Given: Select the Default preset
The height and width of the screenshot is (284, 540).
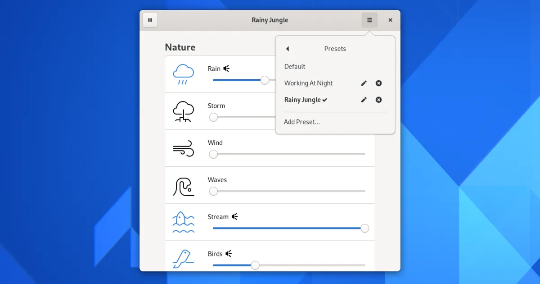Looking at the screenshot, I should click(x=295, y=67).
